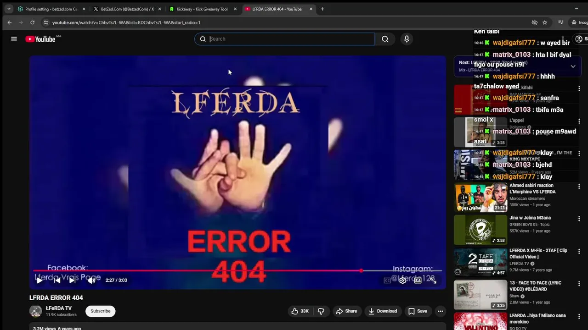Open the Shaw channel link
This screenshot has width=588, height=330.
tap(515, 296)
